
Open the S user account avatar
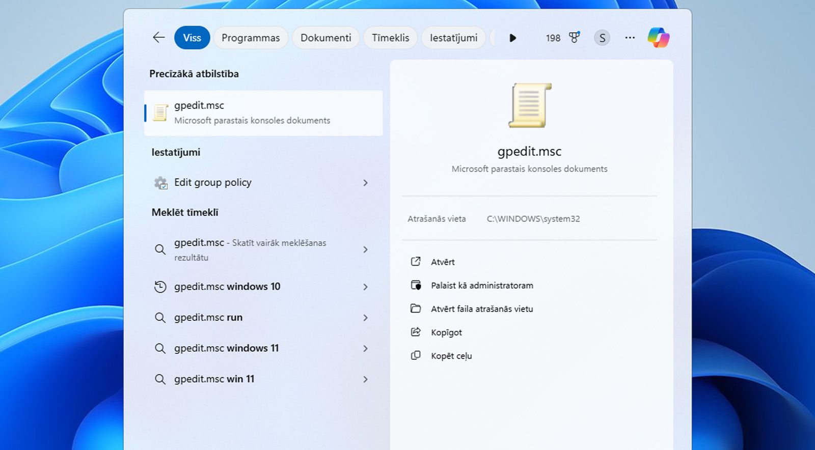[602, 38]
